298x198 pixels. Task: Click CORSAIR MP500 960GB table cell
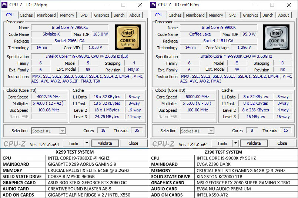97,177
